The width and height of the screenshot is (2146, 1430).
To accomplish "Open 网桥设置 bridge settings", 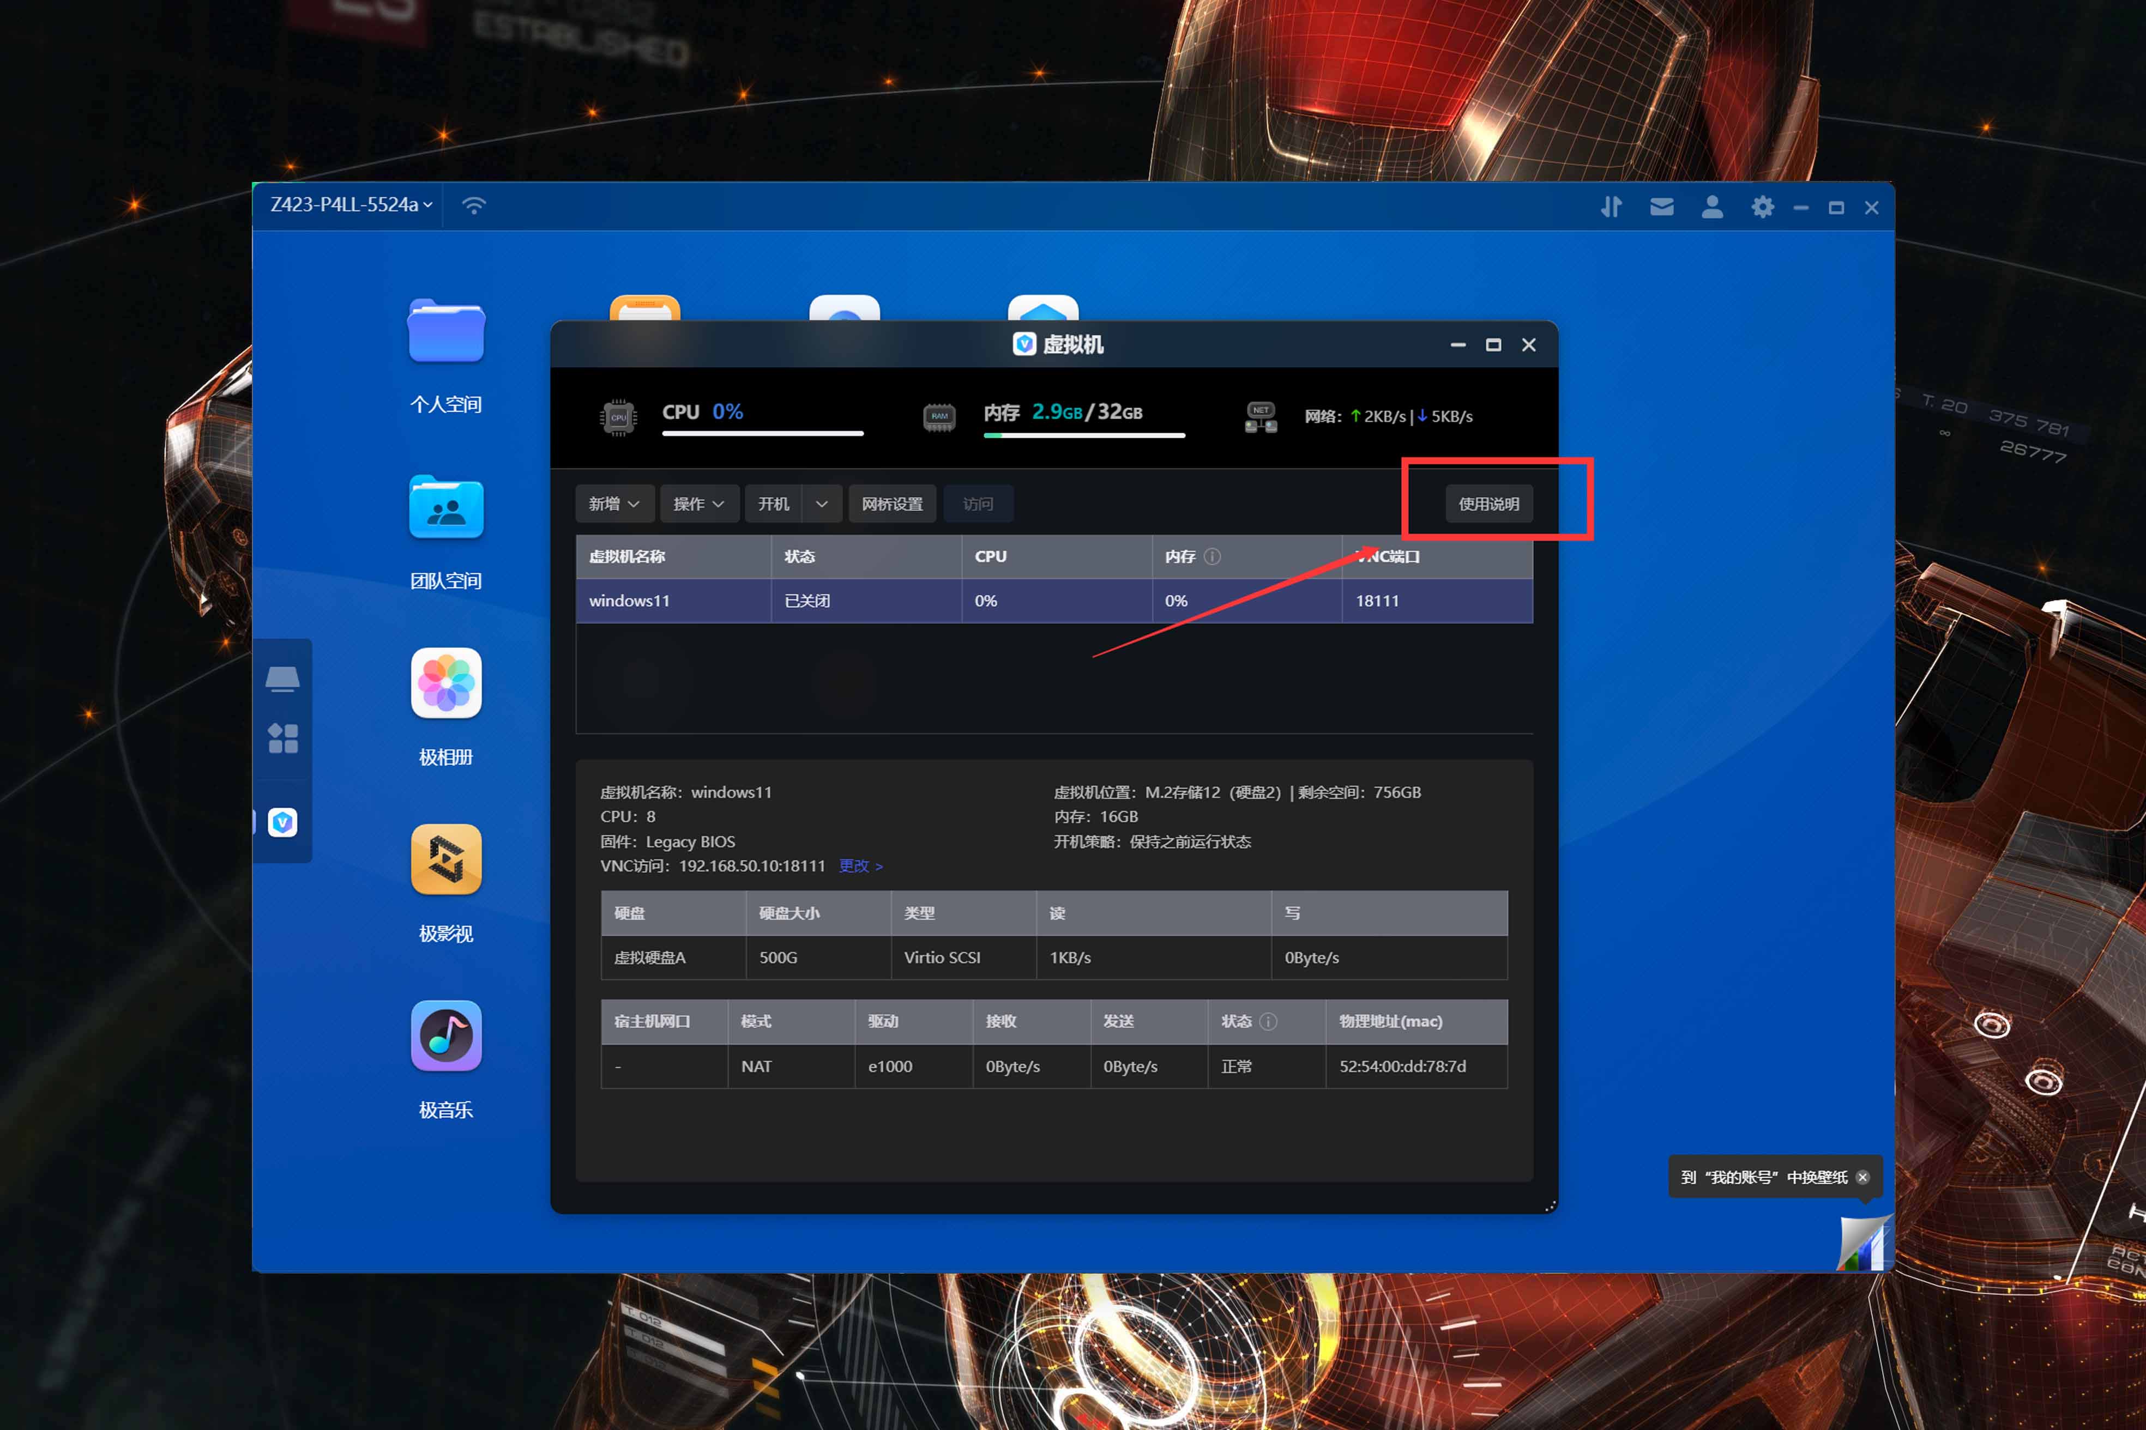I will [x=893, y=504].
